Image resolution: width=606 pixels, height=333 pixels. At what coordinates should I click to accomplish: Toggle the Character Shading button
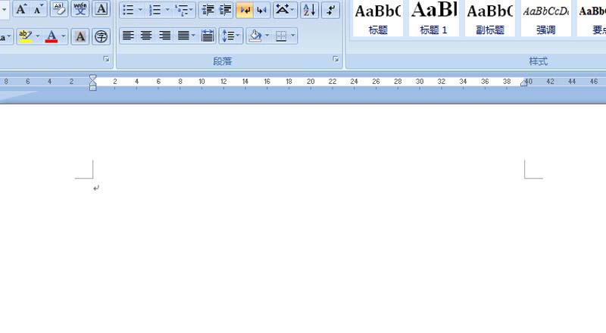80,36
